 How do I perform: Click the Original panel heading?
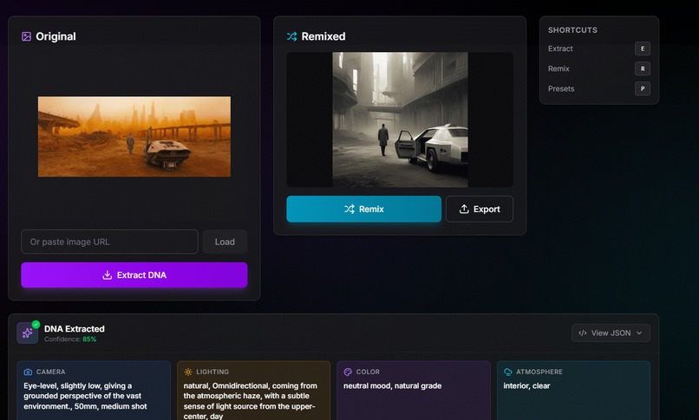(56, 36)
